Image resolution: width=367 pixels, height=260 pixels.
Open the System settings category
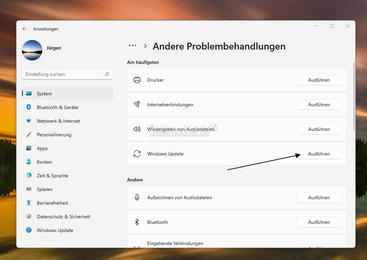68,94
